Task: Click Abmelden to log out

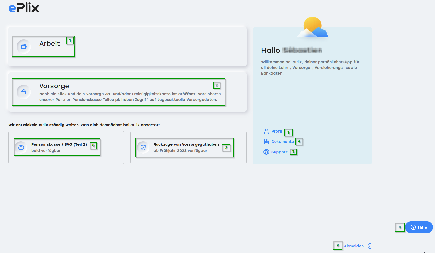Action: 353,246
